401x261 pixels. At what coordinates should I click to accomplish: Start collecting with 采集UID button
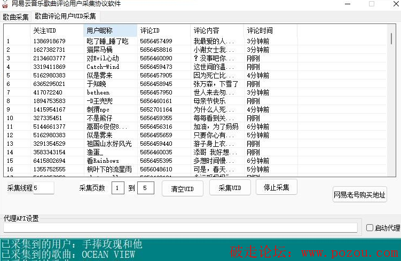(230, 188)
